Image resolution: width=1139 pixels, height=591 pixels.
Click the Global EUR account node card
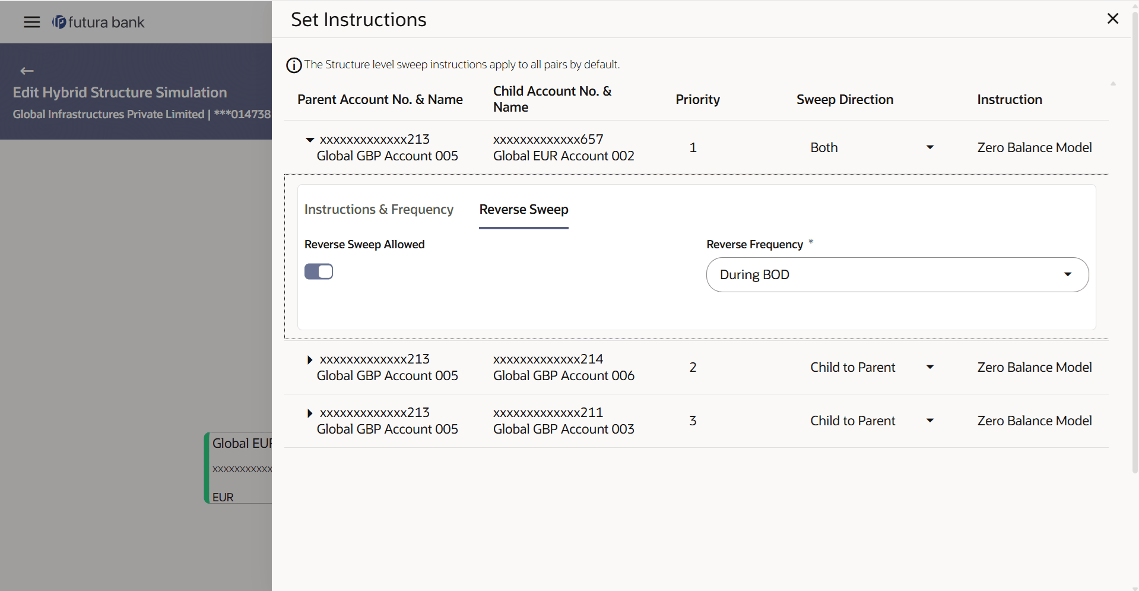click(x=239, y=468)
